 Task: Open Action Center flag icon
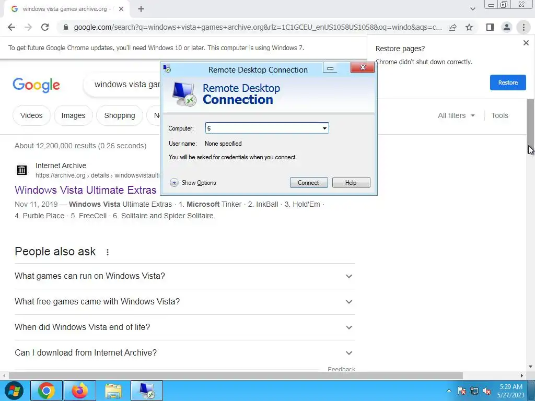click(462, 391)
